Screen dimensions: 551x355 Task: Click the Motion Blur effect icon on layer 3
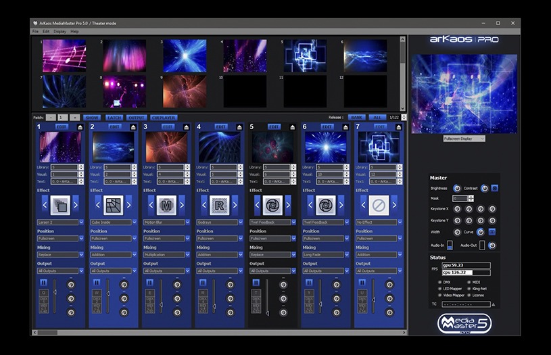click(x=166, y=206)
